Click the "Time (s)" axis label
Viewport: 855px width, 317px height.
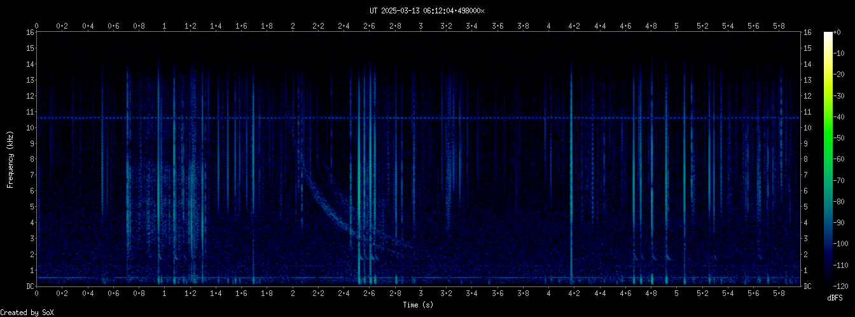[x=418, y=305]
